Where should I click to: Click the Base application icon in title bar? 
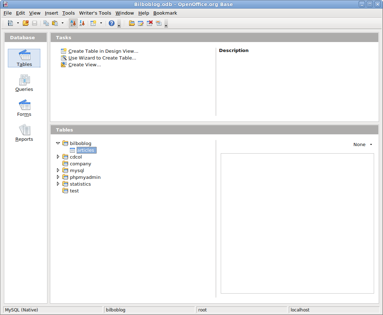[x=5, y=4]
